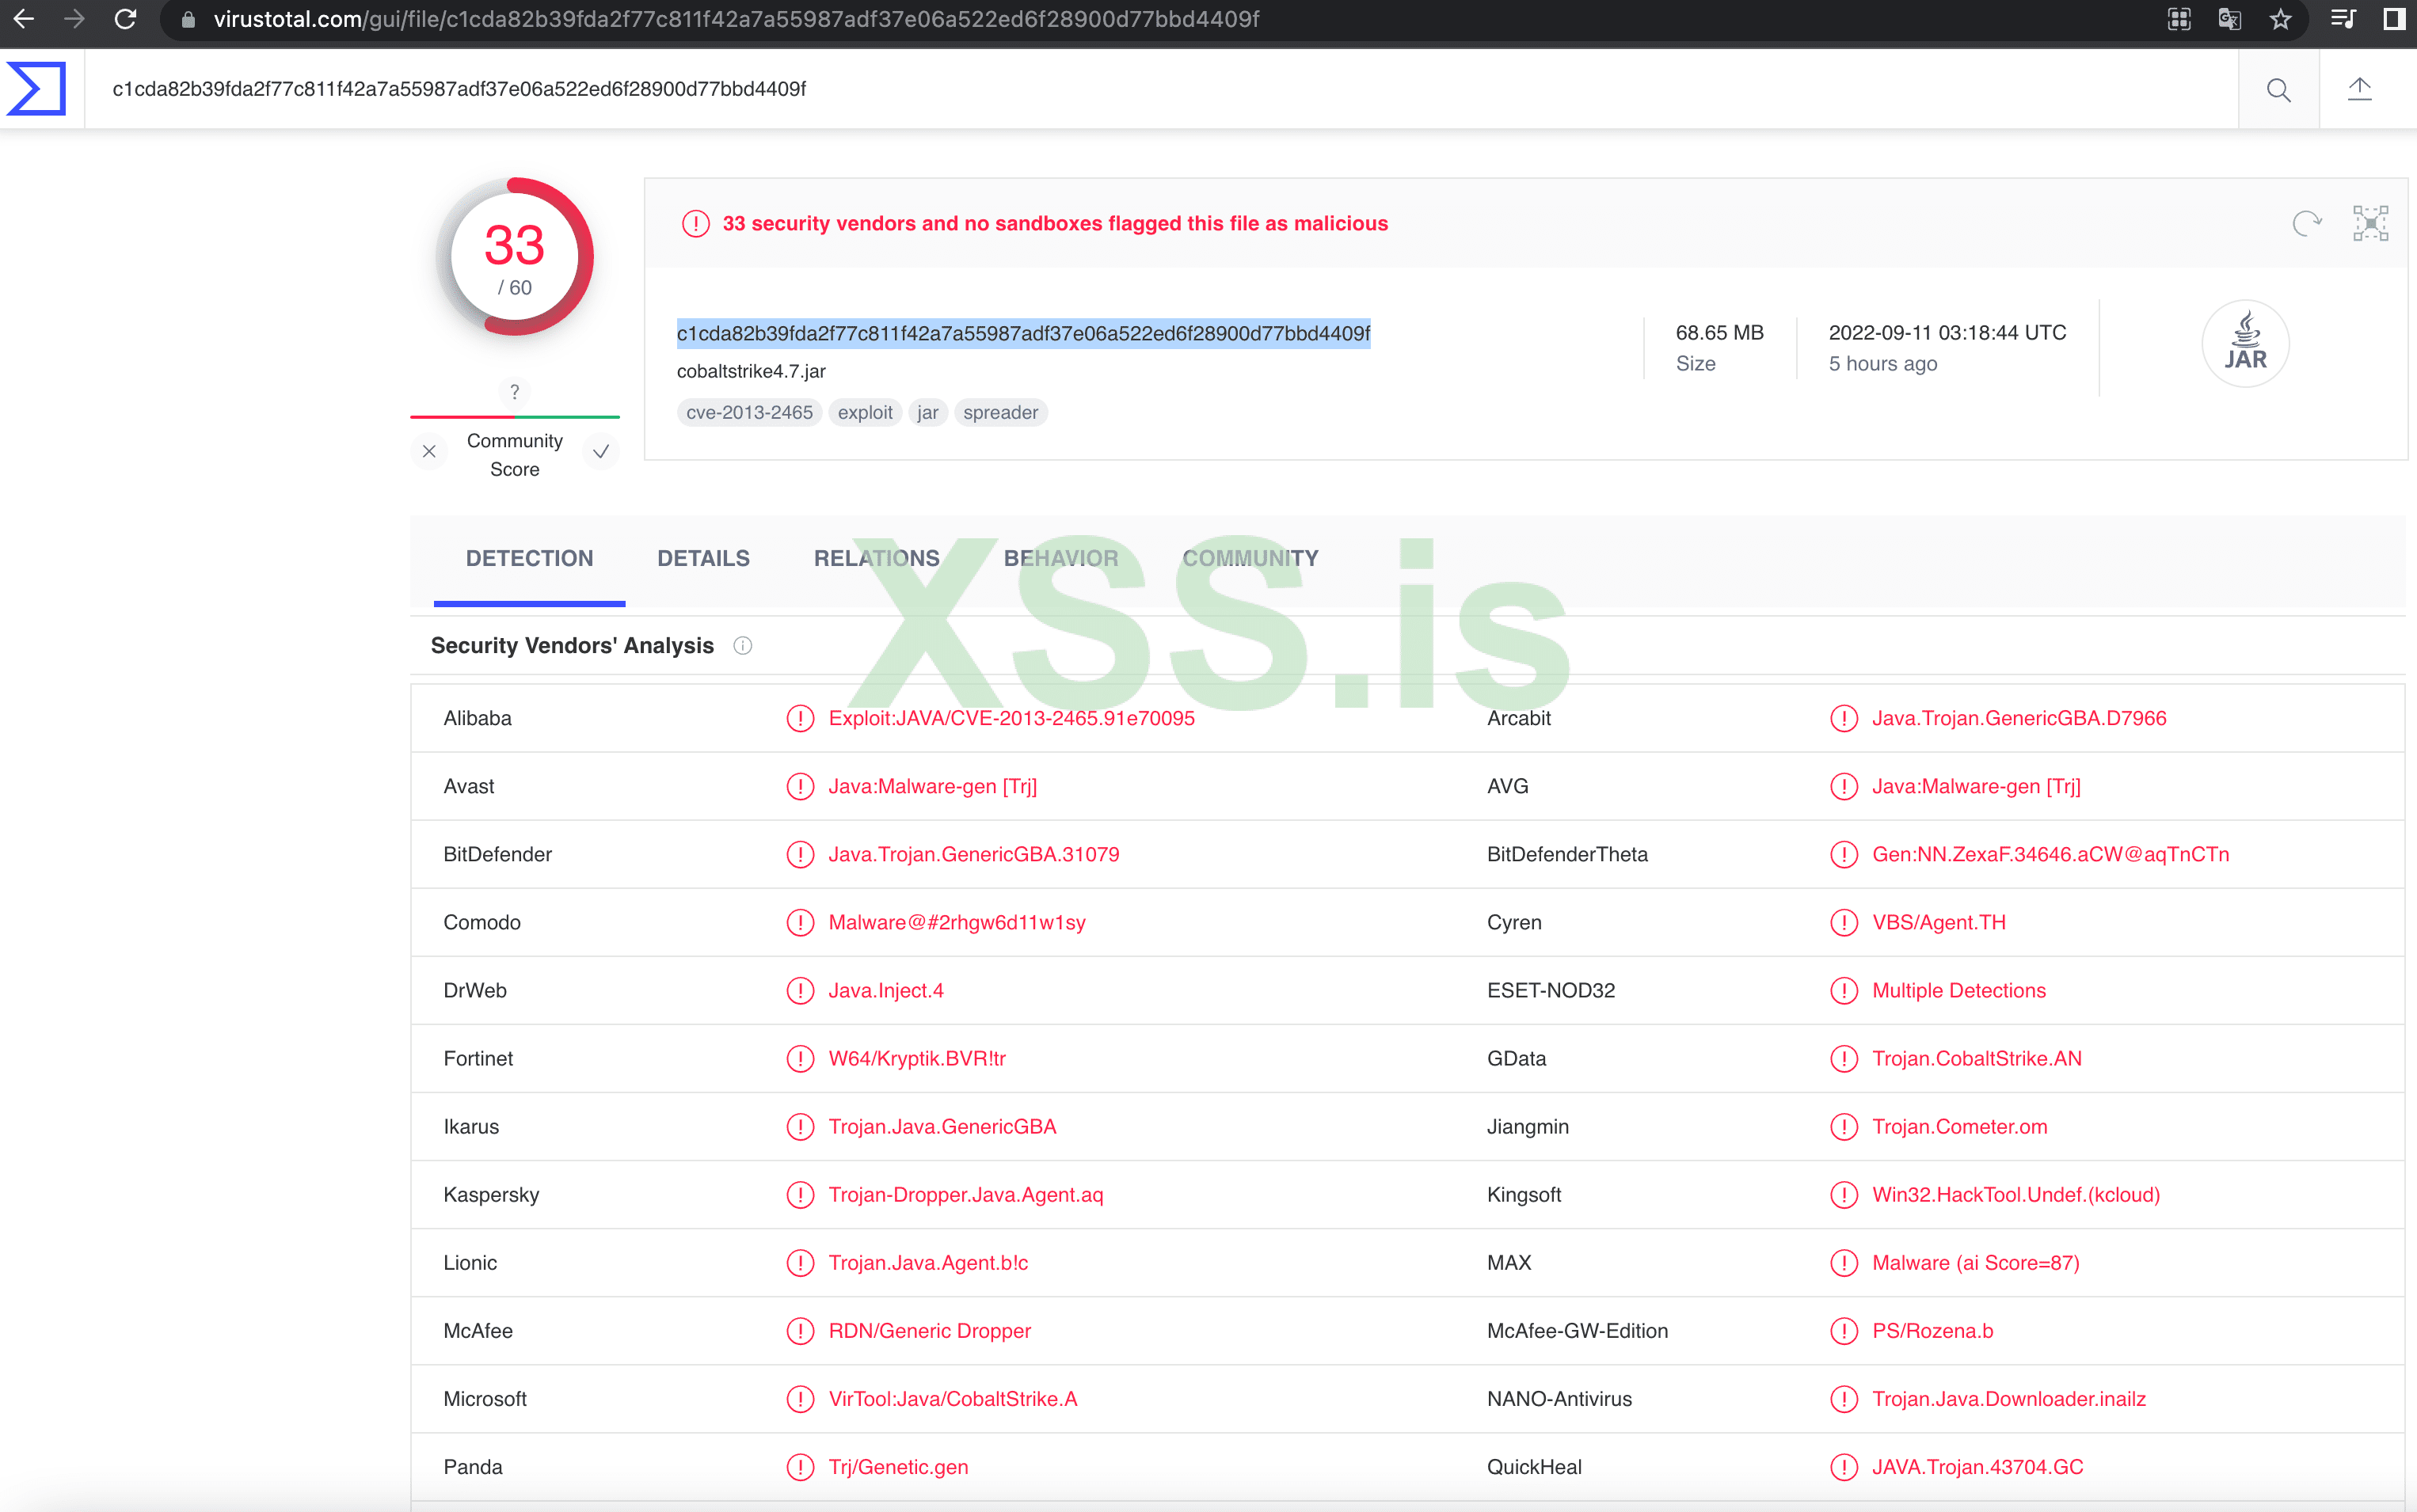The height and width of the screenshot is (1512, 2417).
Task: Click community score question mark
Action: [514, 391]
